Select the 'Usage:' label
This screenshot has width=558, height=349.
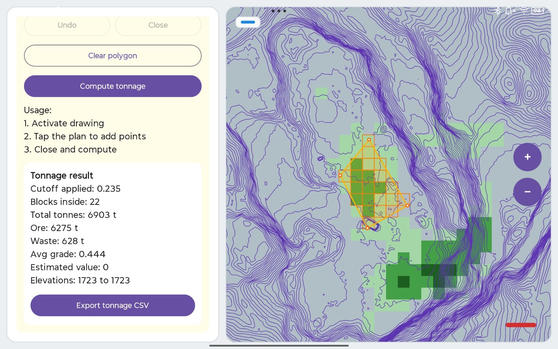tap(38, 110)
